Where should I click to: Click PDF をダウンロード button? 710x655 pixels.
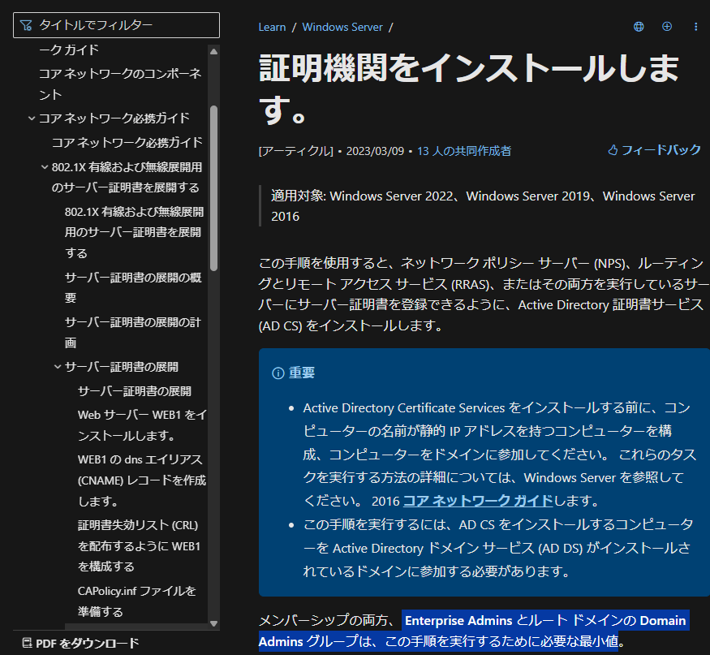click(x=80, y=643)
